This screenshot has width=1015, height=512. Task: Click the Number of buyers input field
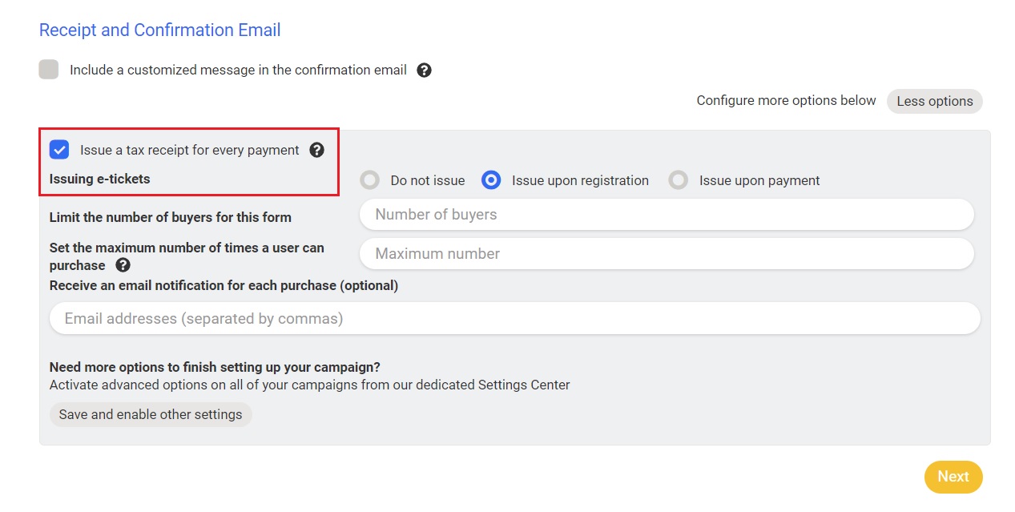[666, 215]
